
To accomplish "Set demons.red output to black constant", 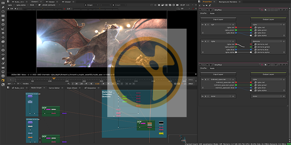I will click(x=254, y=44).
